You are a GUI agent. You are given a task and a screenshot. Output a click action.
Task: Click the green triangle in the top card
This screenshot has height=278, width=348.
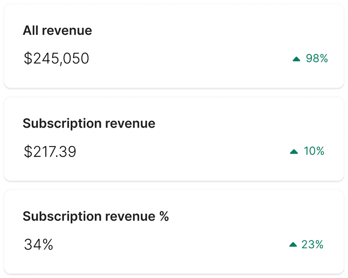295,58
